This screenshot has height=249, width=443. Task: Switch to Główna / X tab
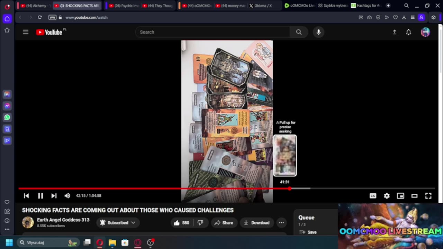pyautogui.click(x=264, y=6)
